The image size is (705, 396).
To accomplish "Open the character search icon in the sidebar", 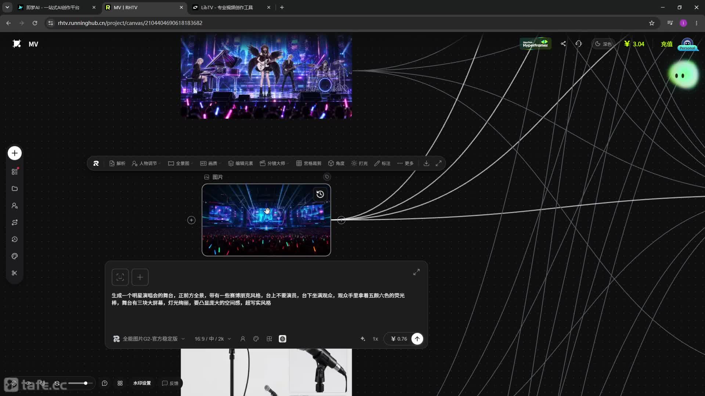I will [15, 206].
